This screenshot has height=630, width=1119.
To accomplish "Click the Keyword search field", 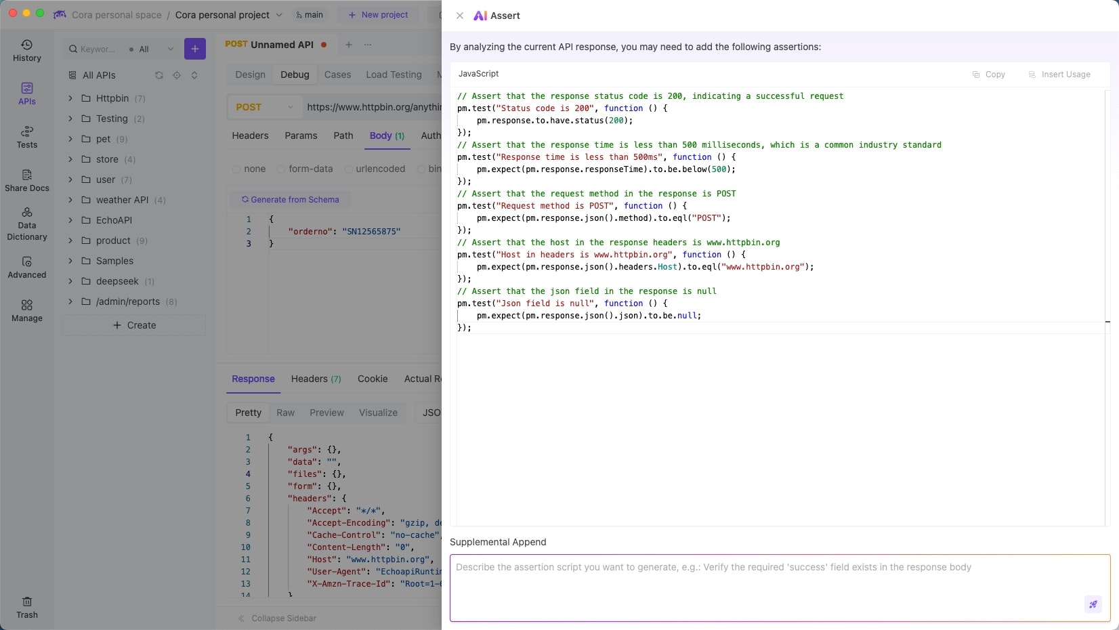I will pyautogui.click(x=98, y=49).
